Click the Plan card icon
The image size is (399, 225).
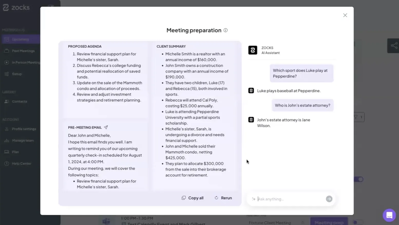[x=7, y=152]
